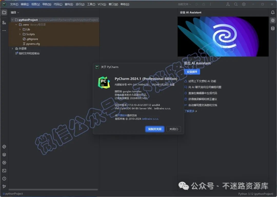Click the 关闭(C) button in dialog

pos(174,129)
